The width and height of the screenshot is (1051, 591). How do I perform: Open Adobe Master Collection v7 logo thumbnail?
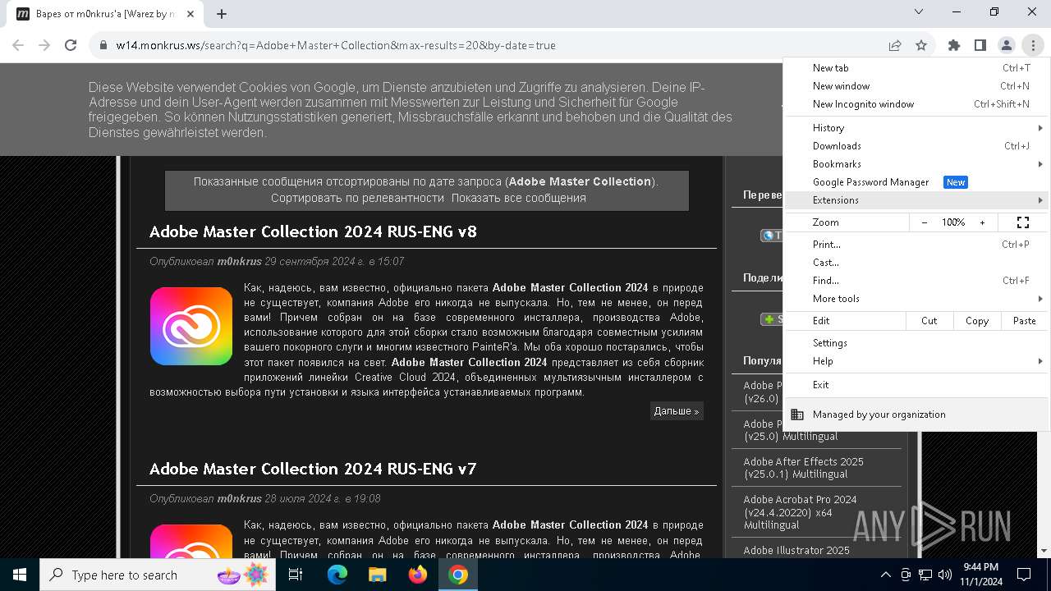point(191,541)
